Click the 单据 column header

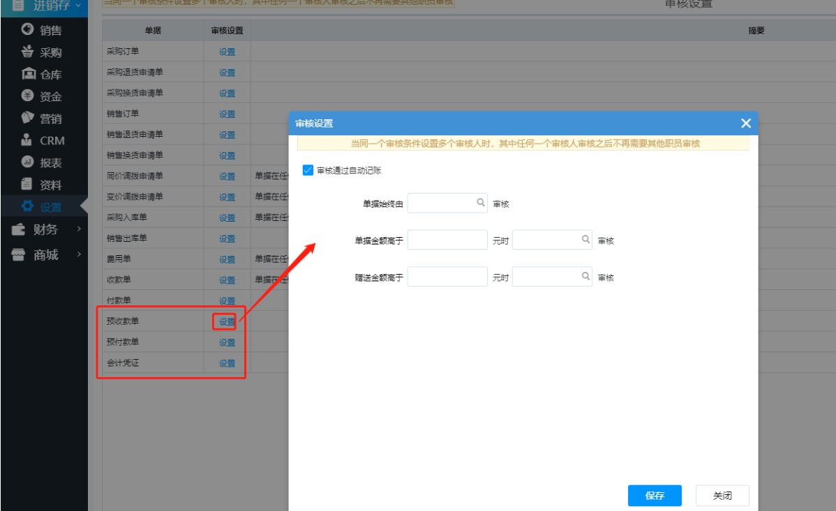(x=153, y=31)
